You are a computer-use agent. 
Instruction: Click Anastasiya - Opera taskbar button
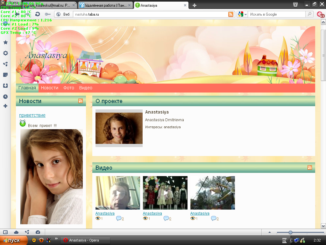click(x=85, y=241)
